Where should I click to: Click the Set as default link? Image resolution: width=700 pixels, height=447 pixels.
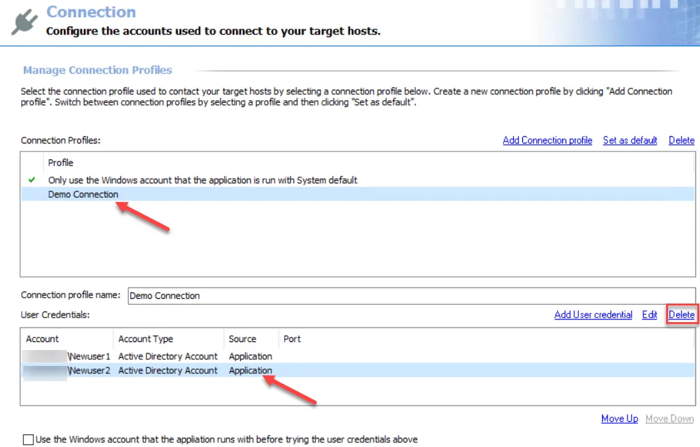pos(630,140)
